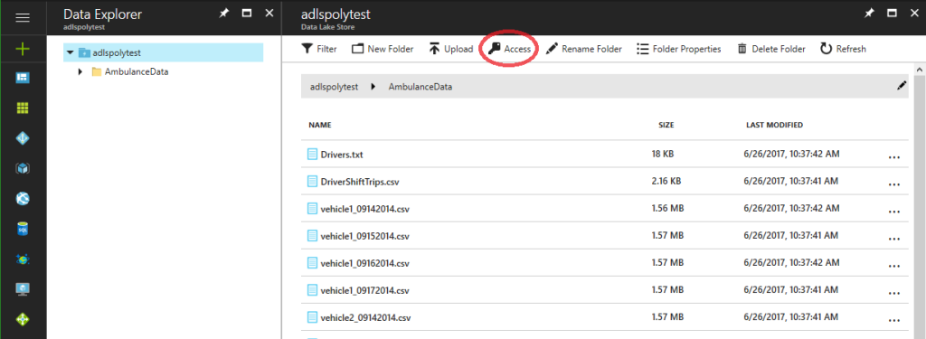Open more options for vehicle1_09152014.csv
The image size is (926, 339).
click(x=894, y=239)
